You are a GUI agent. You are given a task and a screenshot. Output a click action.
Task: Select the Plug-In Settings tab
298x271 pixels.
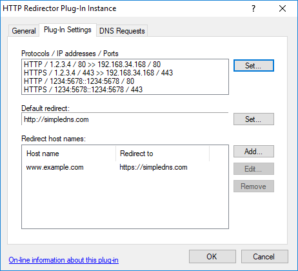pyautogui.click(x=68, y=30)
